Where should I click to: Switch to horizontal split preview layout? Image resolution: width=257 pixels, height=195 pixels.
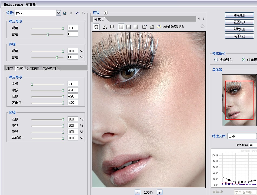click(129, 27)
